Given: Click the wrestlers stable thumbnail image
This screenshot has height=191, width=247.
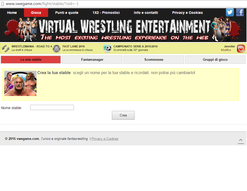Looking at the screenshot, I should [20, 83].
